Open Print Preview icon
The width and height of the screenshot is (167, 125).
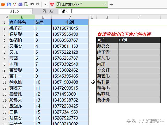tap(26, 4)
